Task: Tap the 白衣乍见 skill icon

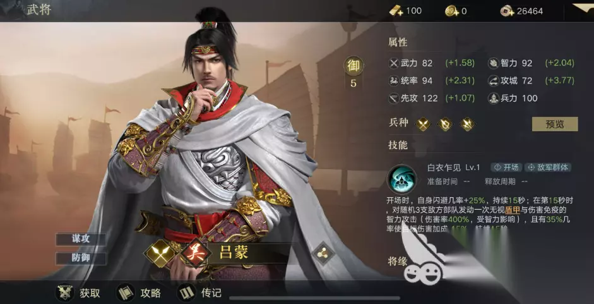Action: pos(401,179)
